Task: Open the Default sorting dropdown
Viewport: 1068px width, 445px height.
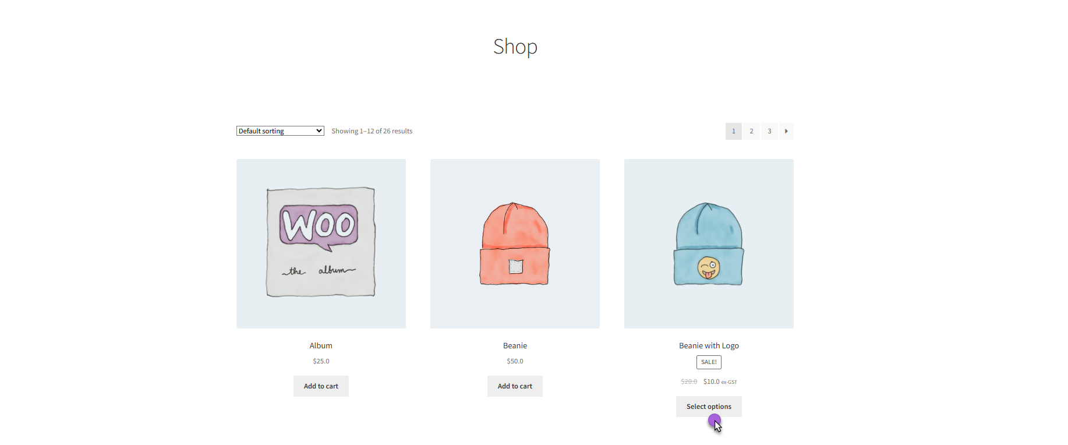Action: (280, 131)
